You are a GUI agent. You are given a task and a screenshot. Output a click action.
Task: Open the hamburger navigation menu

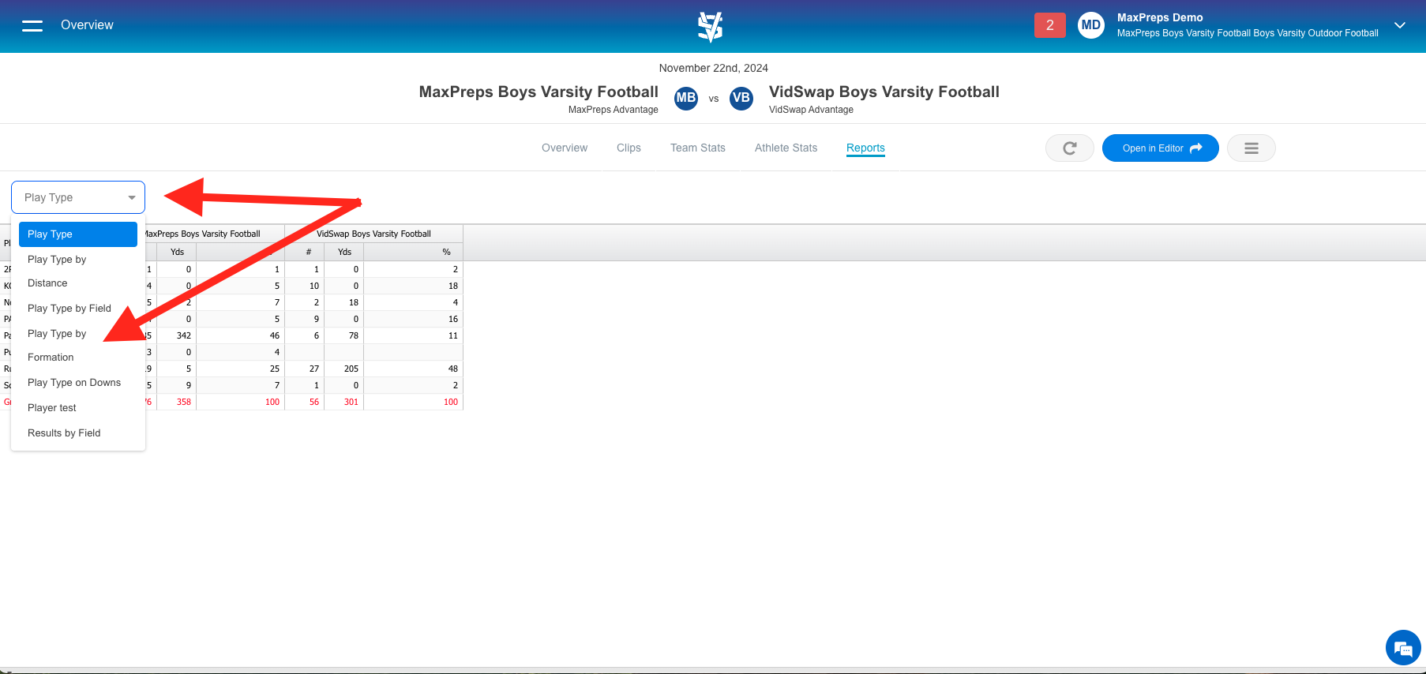pos(32,26)
